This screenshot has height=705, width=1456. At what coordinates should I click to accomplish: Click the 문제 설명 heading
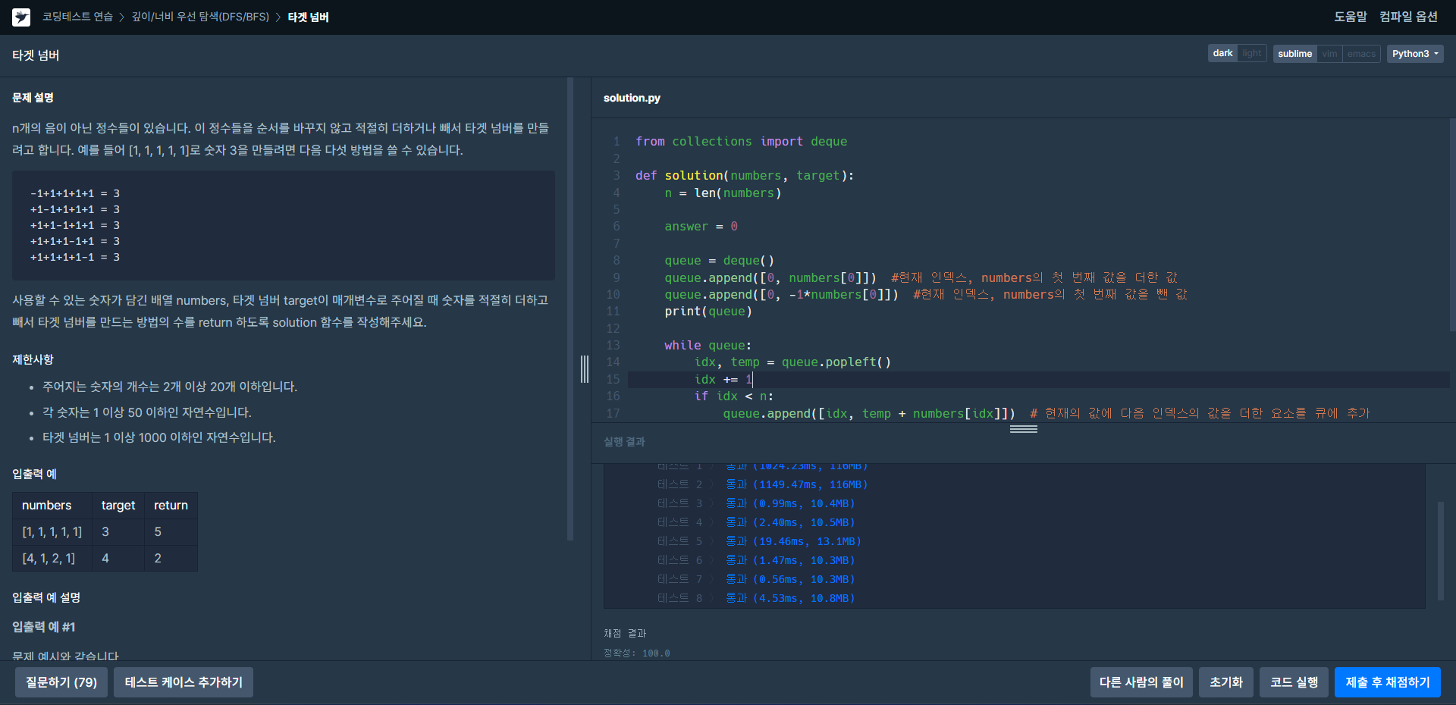[33, 98]
